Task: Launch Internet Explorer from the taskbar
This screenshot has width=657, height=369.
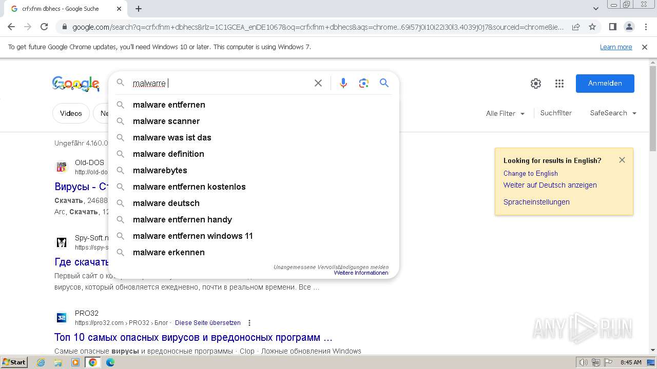Action: tap(41, 362)
